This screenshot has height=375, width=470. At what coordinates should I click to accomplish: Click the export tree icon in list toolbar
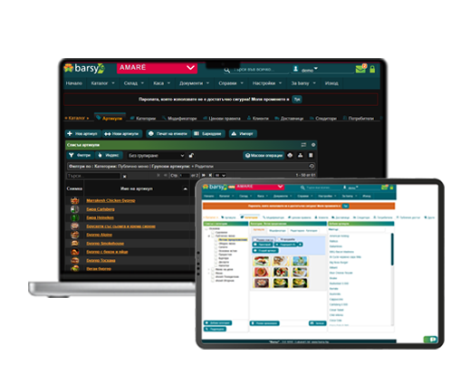tap(301, 155)
